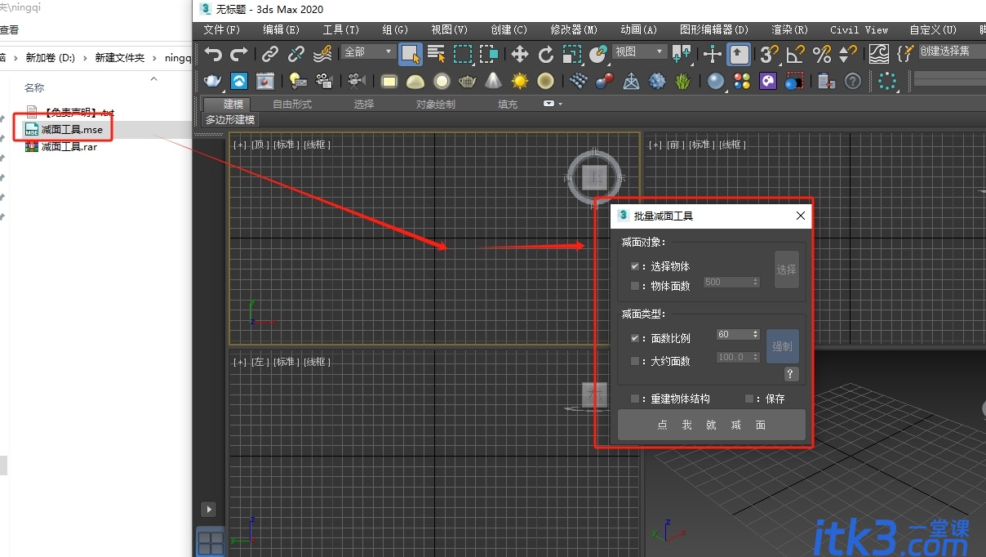Click the dotted circle icon in the toolbar

[888, 81]
